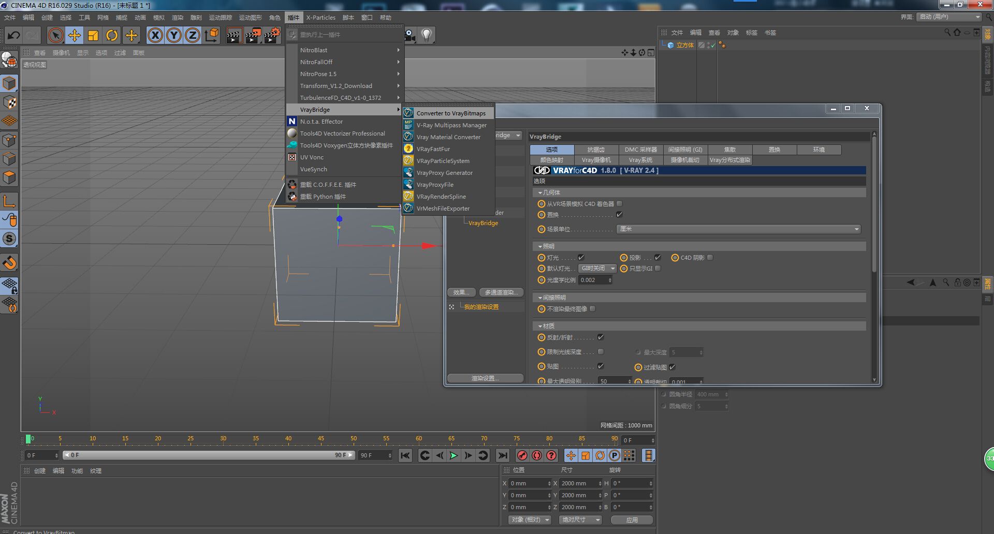Click Record Active Objects button
The width and height of the screenshot is (994, 534).
click(522, 455)
